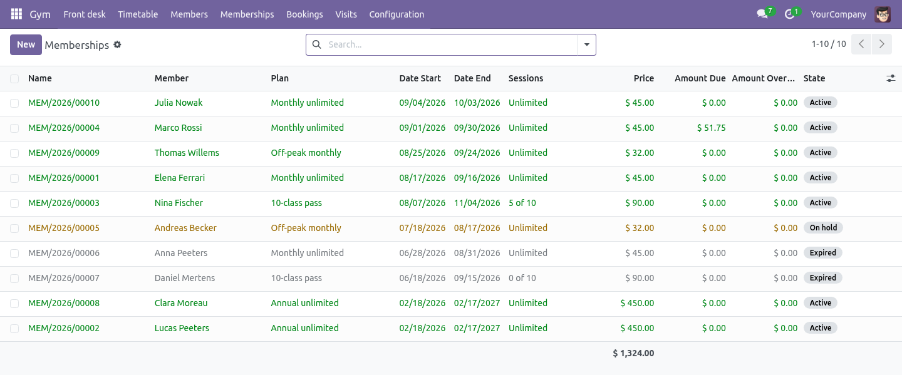Check the Marco Rossi row checkbox
The width and height of the screenshot is (902, 375).
[x=14, y=128]
